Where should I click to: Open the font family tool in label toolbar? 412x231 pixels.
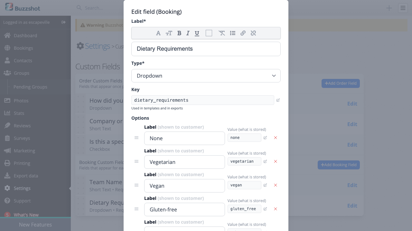158,33
